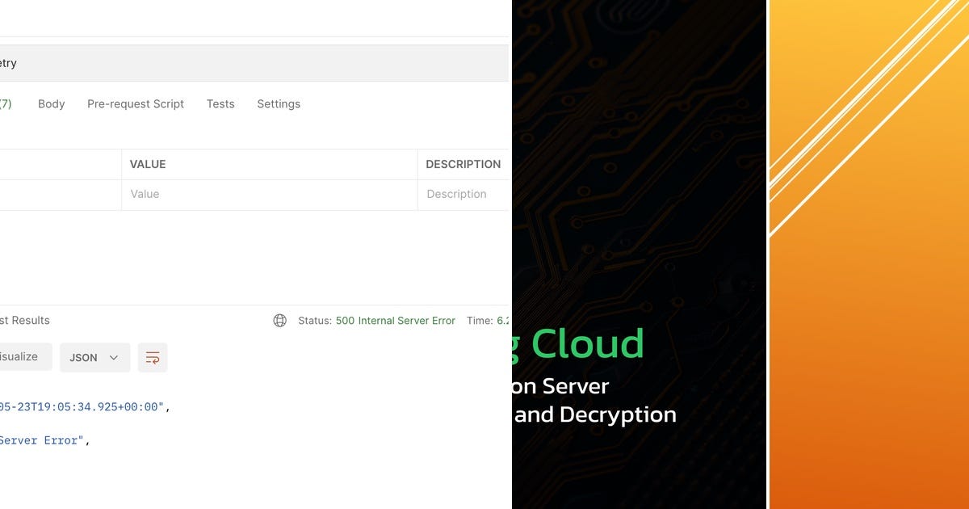Open the JSON response format dropdown

(94, 356)
